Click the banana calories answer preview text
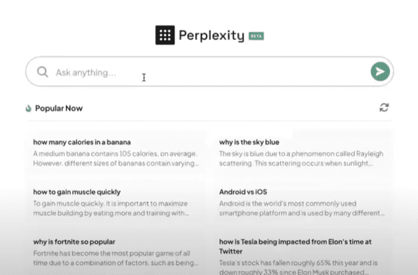Screen dimensions: 418x275 pyautogui.click(x=116, y=158)
